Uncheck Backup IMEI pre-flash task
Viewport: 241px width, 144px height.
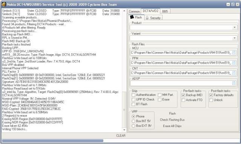pos(183,95)
